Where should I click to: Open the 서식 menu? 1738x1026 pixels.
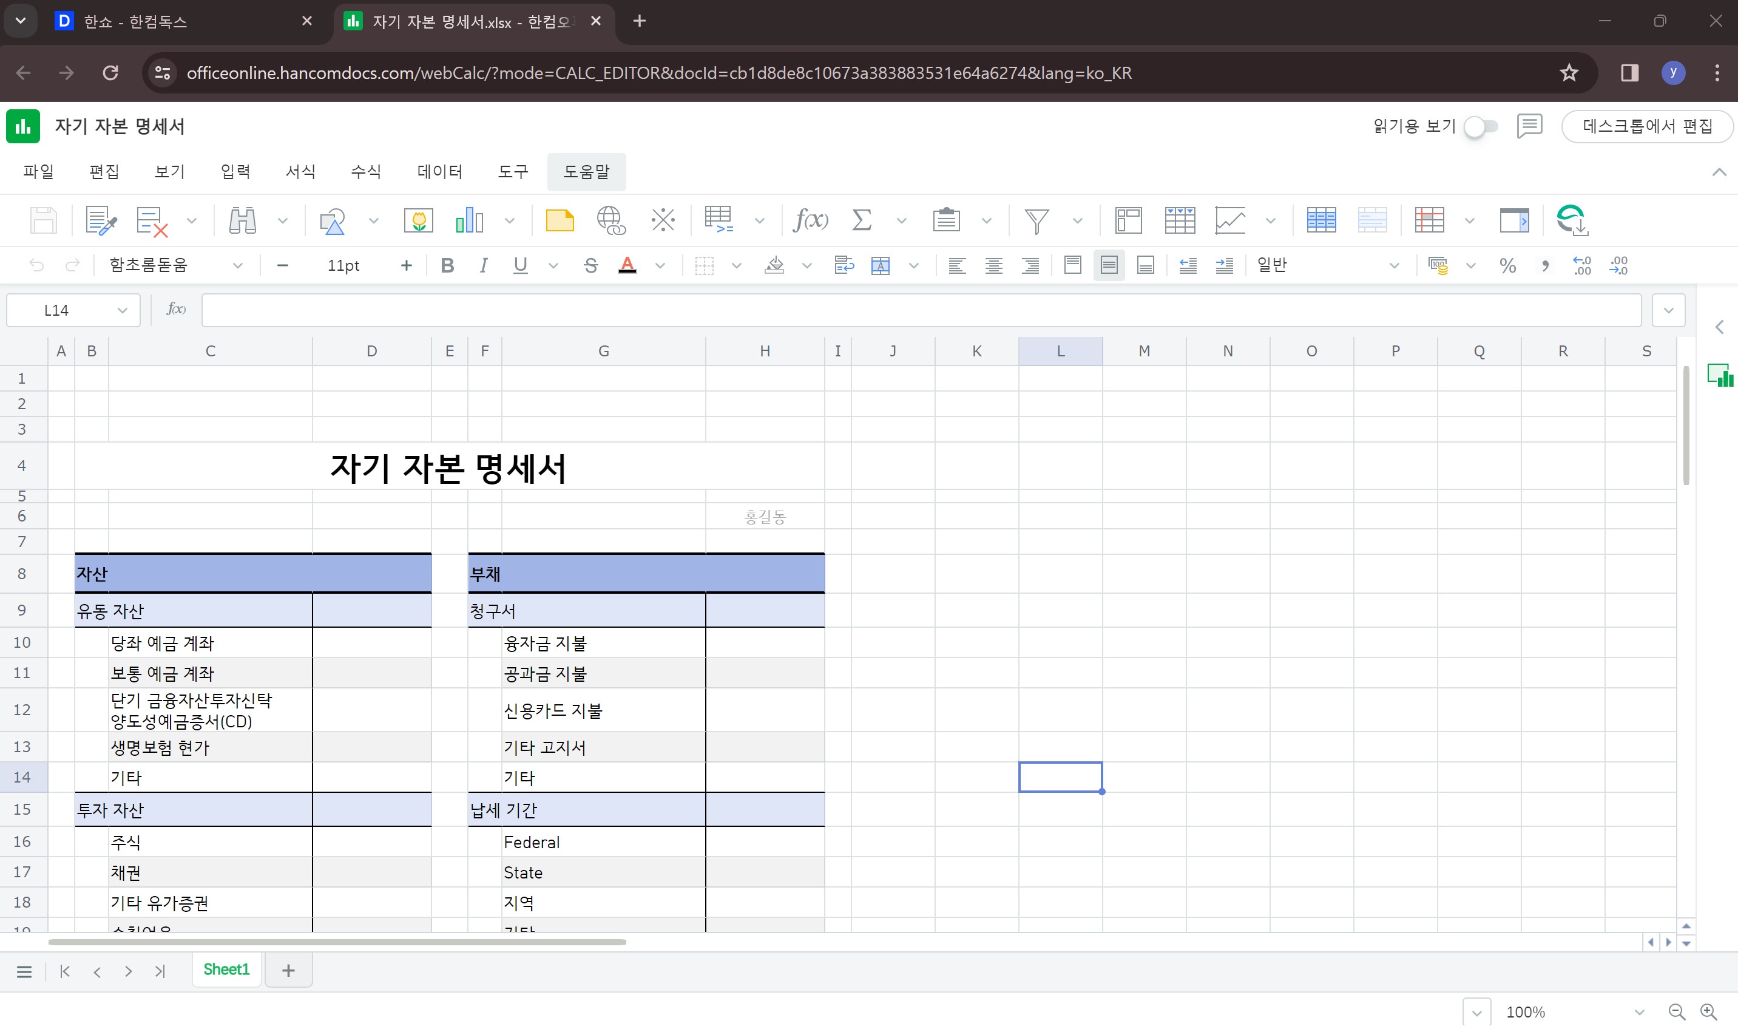[x=300, y=171]
